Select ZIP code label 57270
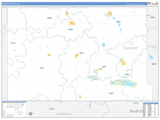This screenshot has width=160, height=120. (136, 103)
